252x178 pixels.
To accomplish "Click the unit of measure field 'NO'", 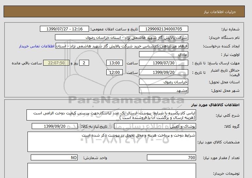I will pos(55,158).
